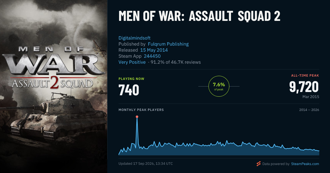Click the game cover art image
This screenshot has height=173, width=330.
click(54, 87)
